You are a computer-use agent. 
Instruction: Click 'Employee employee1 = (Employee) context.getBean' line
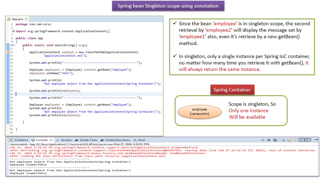(x=80, y=70)
